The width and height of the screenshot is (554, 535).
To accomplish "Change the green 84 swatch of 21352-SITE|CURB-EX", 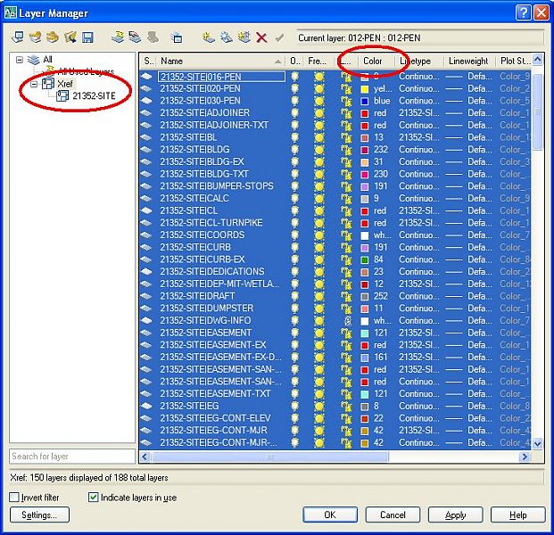I will tap(365, 259).
